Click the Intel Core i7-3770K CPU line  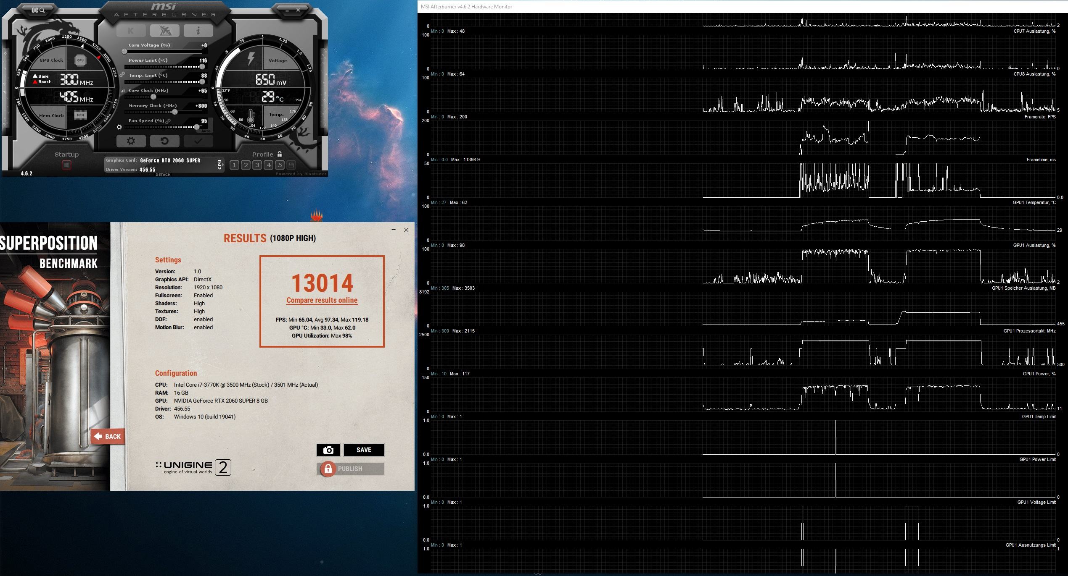(236, 385)
